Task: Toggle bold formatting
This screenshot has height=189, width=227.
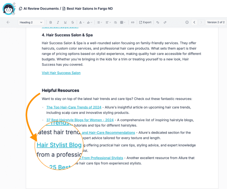Action: click(51, 22)
